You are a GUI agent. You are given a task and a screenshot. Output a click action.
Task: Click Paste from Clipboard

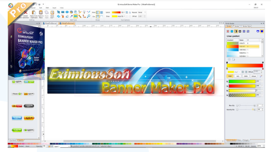[34, 14]
